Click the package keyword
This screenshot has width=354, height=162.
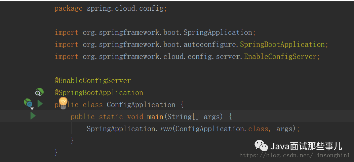point(69,9)
